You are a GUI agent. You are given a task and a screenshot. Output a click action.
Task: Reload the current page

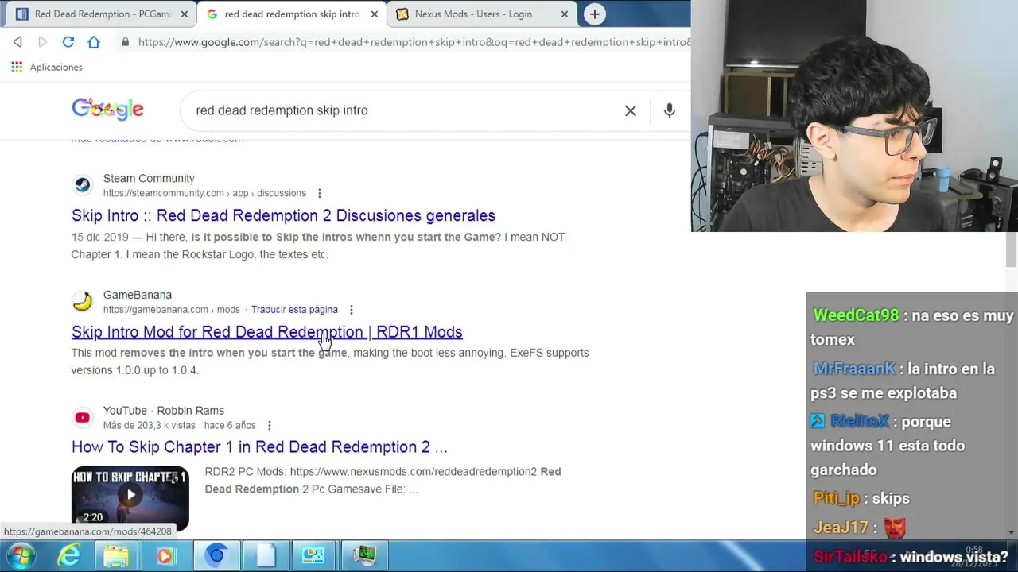[x=68, y=42]
